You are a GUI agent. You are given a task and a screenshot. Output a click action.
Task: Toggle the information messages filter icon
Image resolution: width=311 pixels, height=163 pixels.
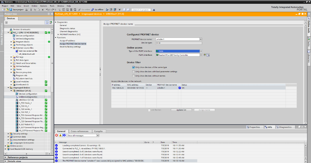64,135
